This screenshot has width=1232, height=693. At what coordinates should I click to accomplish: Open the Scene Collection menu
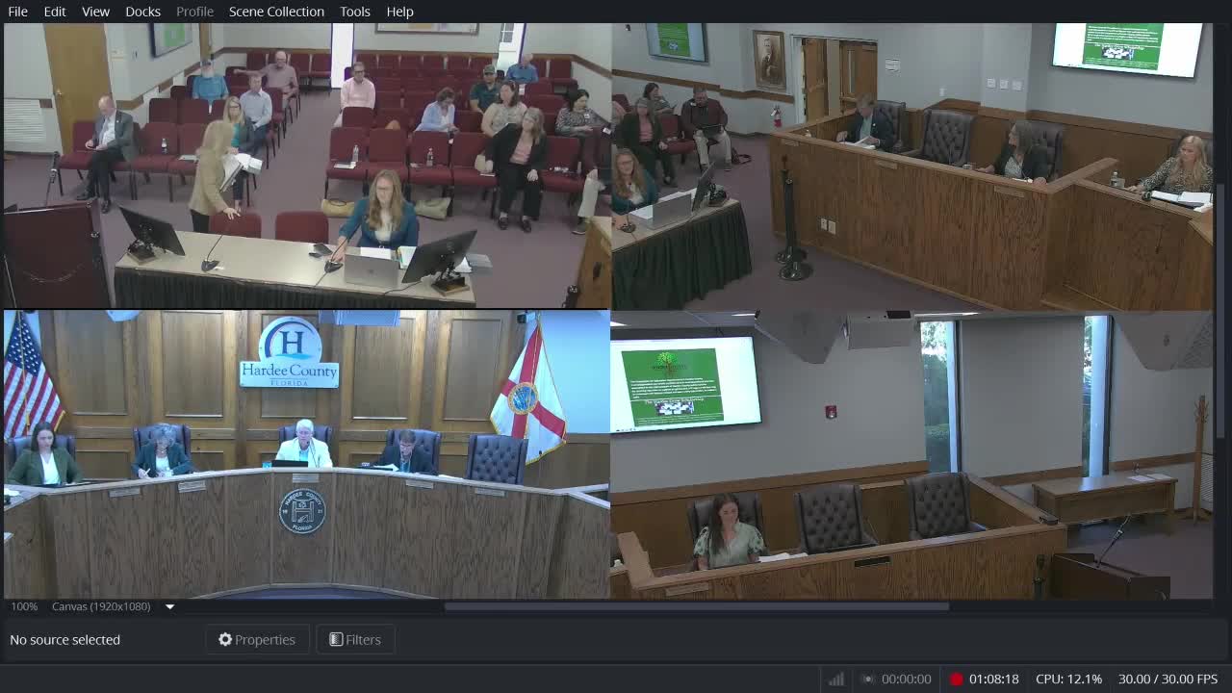(276, 12)
